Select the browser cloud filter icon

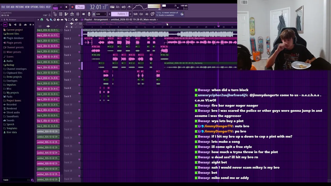[x=25, y=25]
